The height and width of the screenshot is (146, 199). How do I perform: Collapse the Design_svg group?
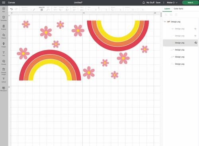tap(165, 22)
